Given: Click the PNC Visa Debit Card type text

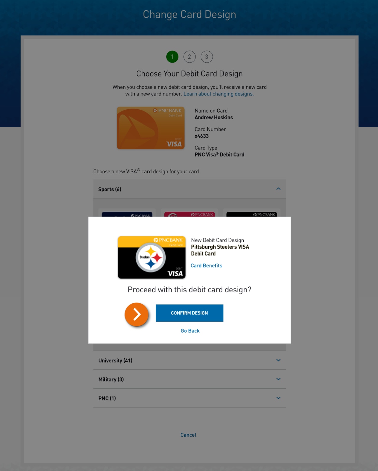Looking at the screenshot, I should 219,155.
